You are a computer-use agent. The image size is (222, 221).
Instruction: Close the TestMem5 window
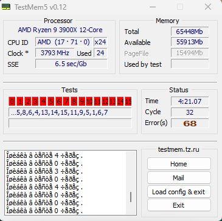(208, 7)
